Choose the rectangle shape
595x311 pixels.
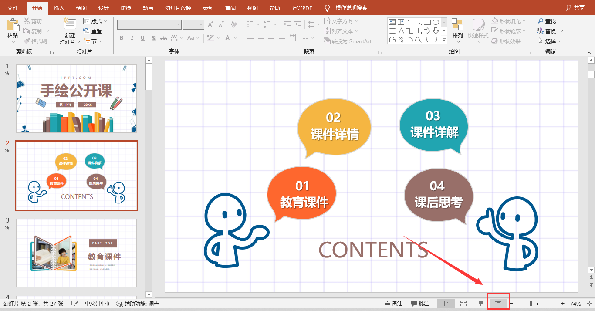[x=427, y=22]
